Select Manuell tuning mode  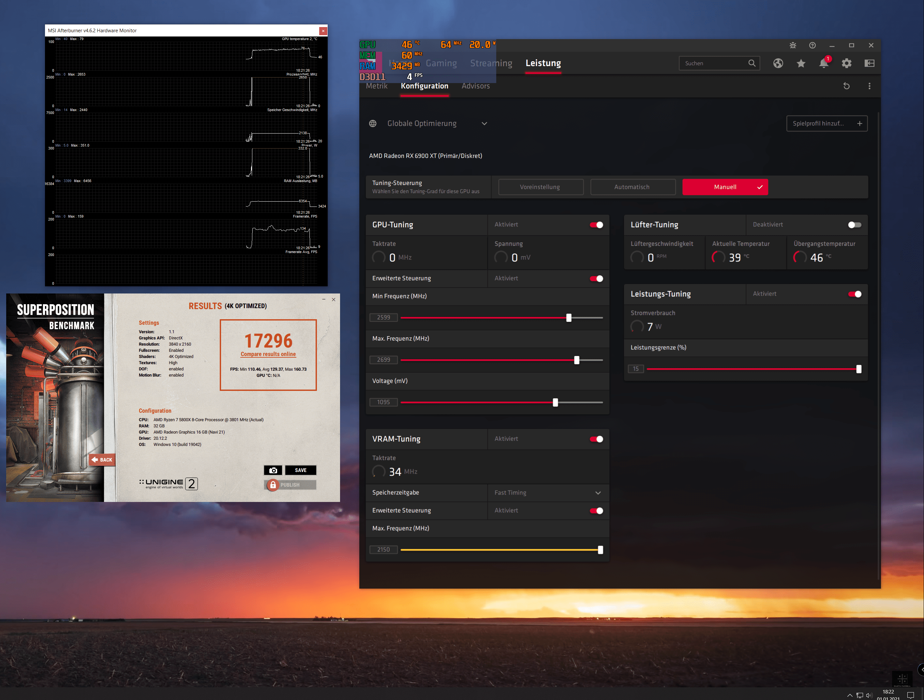click(x=725, y=187)
